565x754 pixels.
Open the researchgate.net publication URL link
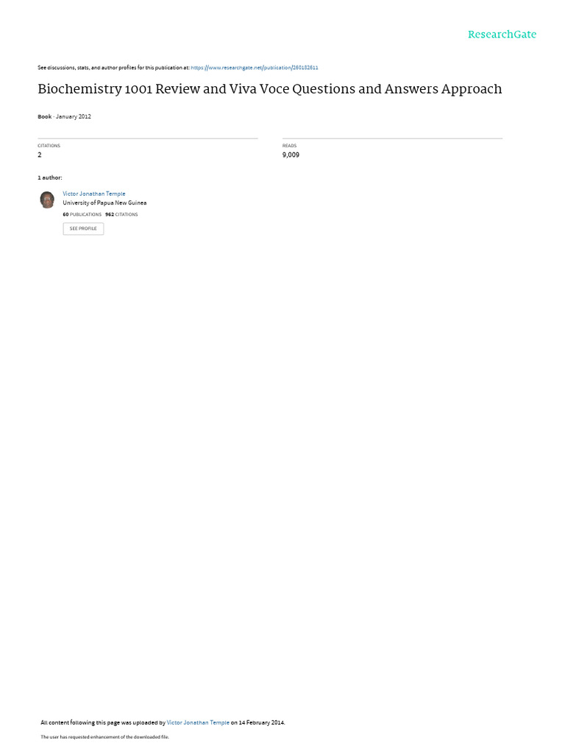(254, 68)
